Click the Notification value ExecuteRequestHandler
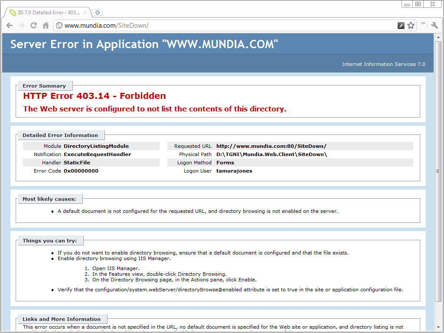Screen dimensions: 444x333 coord(98,154)
